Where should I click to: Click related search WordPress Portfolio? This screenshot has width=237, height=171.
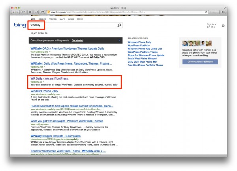point(139,45)
